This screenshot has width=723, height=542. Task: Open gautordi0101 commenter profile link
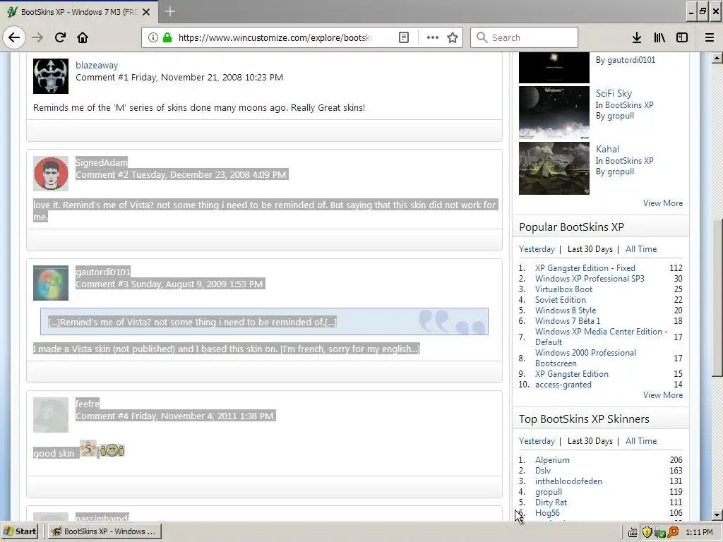tap(103, 272)
